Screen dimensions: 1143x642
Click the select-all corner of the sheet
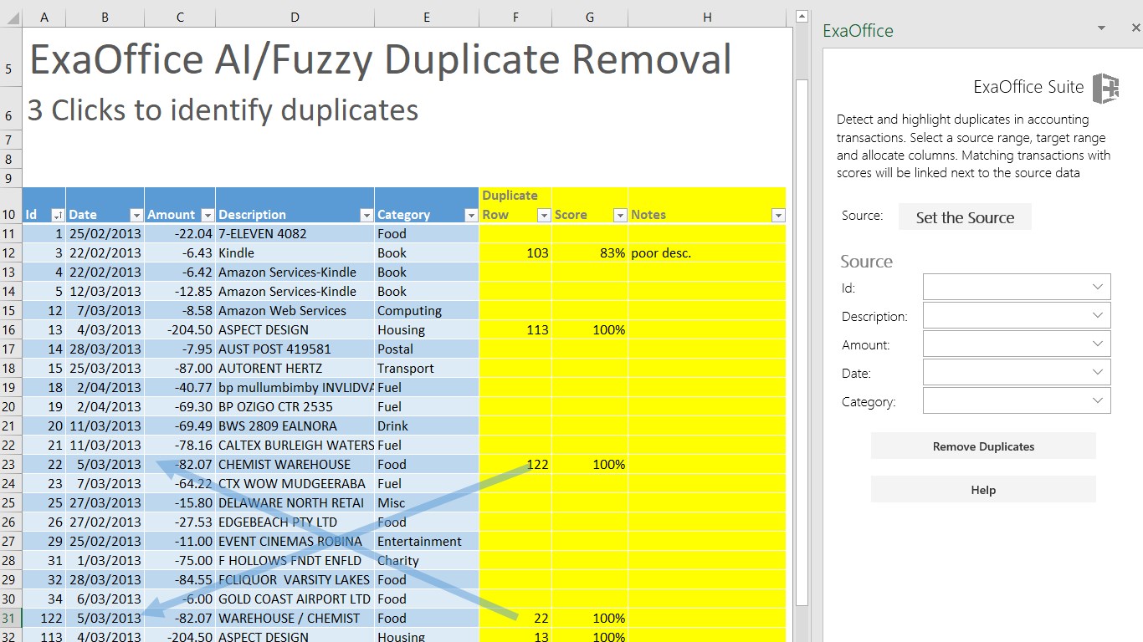click(x=10, y=18)
